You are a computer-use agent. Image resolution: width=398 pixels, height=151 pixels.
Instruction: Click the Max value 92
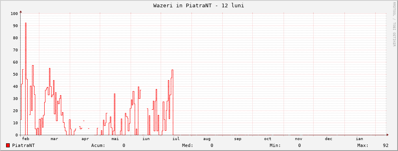(x=386, y=145)
